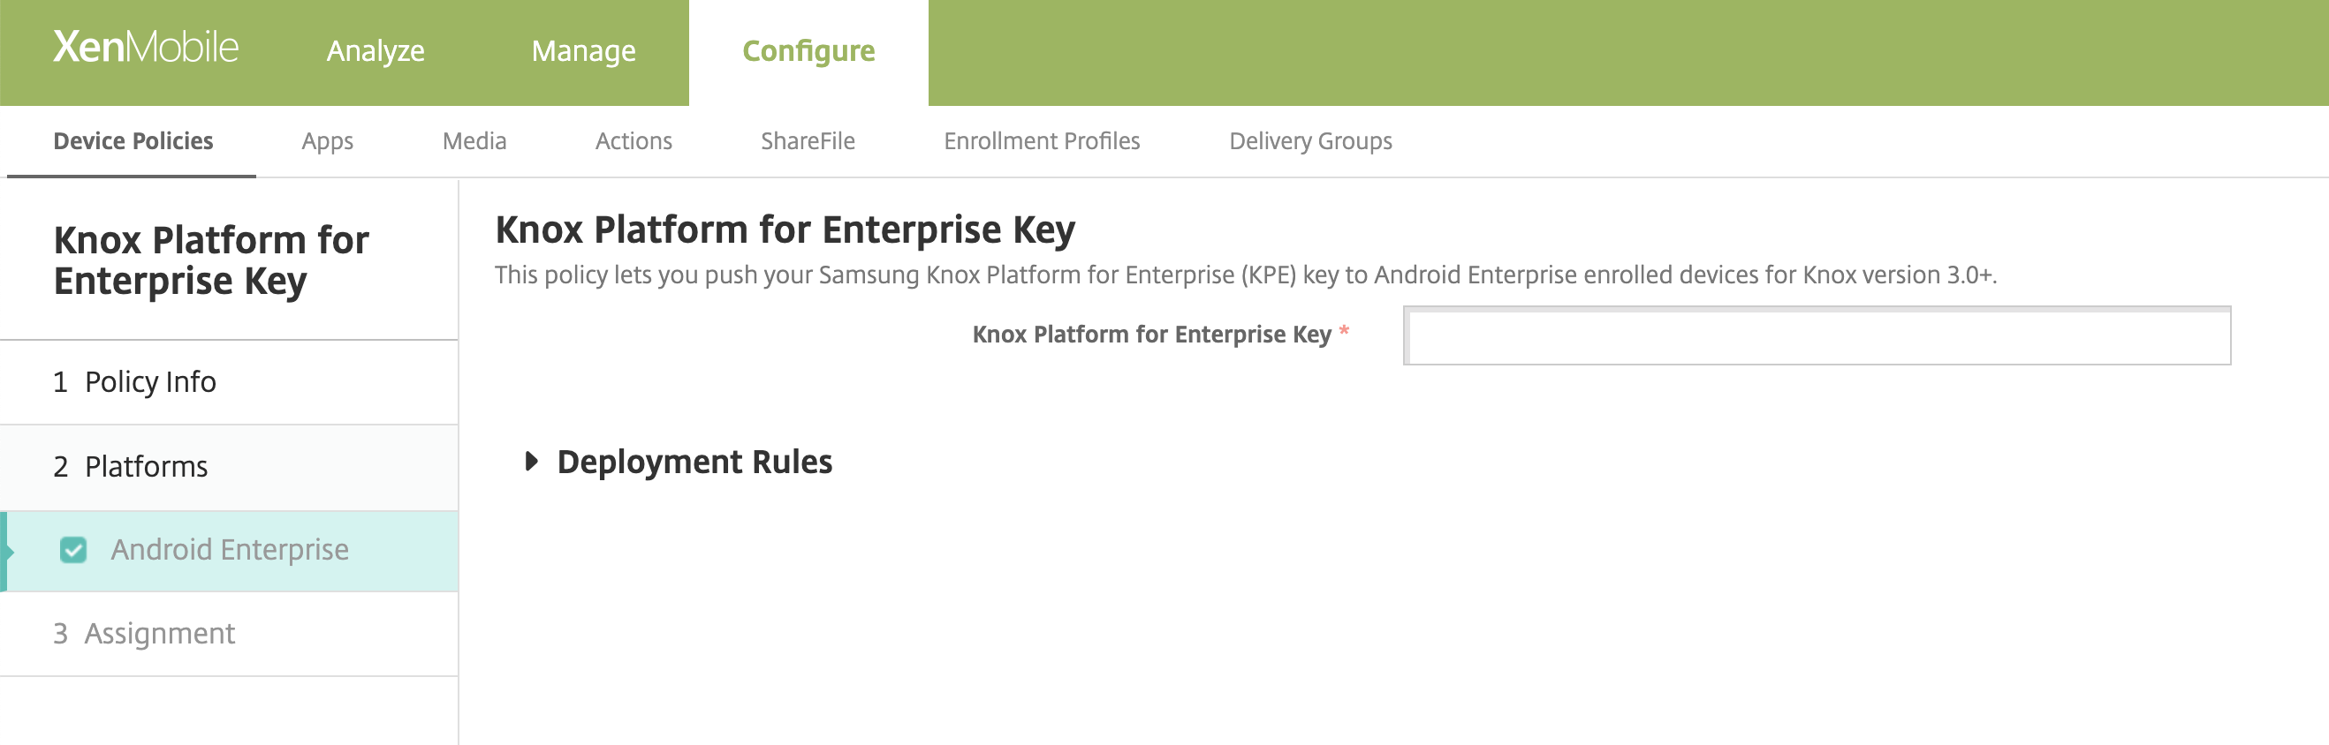The image size is (2329, 745).
Task: Select step 2 Platforms
Action: (146, 467)
